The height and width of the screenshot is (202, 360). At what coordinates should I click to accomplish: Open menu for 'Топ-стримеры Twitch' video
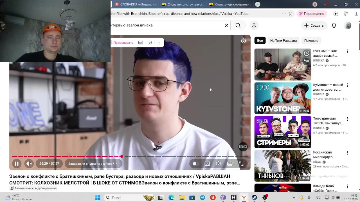point(347,119)
